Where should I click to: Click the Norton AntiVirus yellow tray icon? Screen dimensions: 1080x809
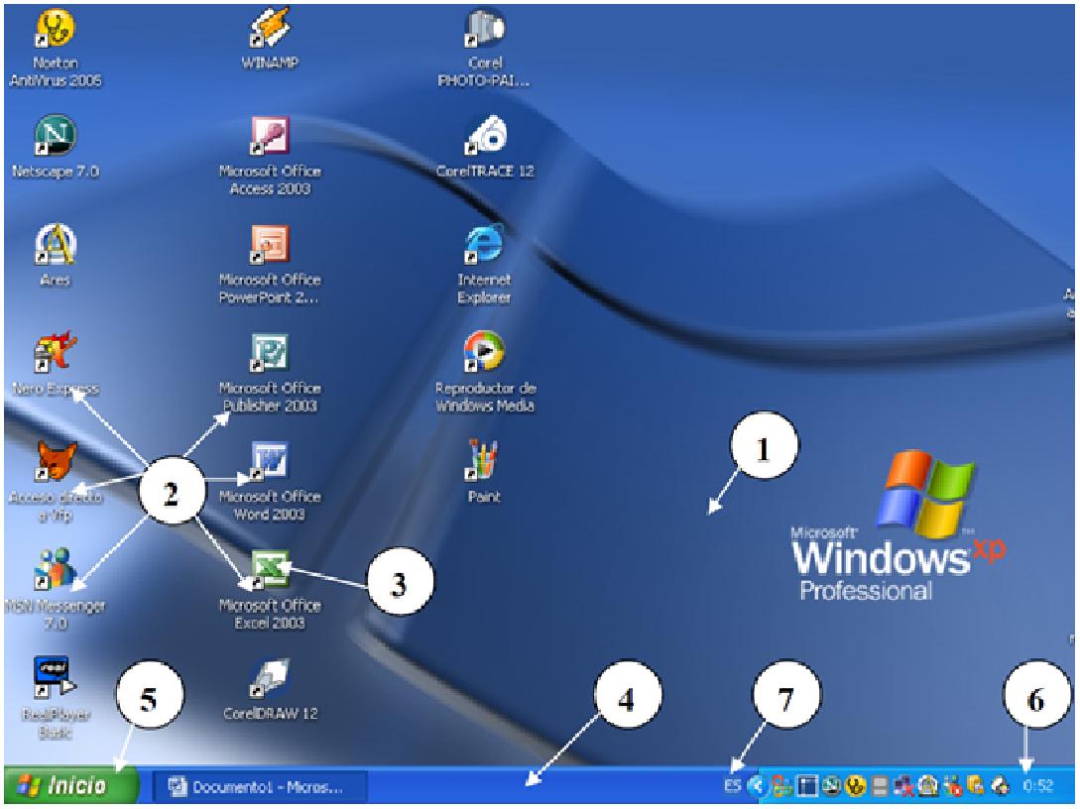click(856, 785)
